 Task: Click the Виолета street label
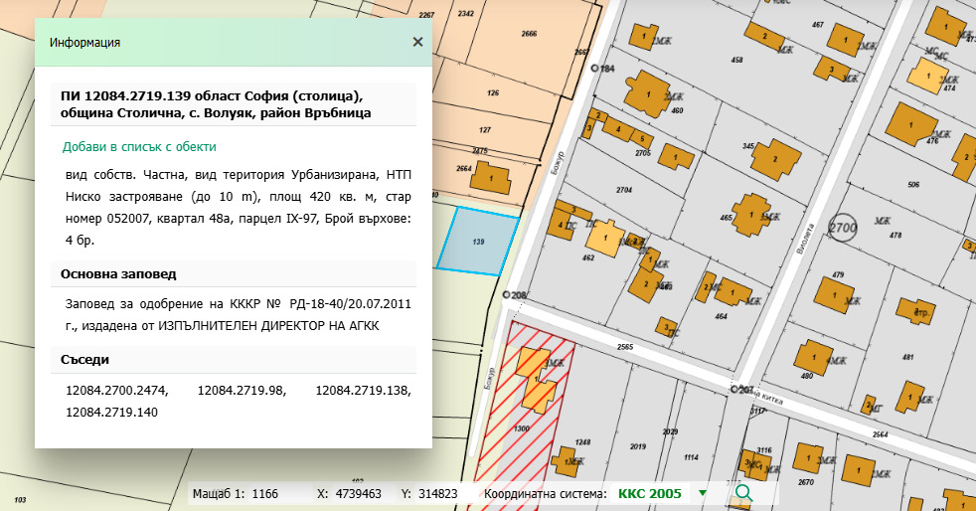(804, 238)
